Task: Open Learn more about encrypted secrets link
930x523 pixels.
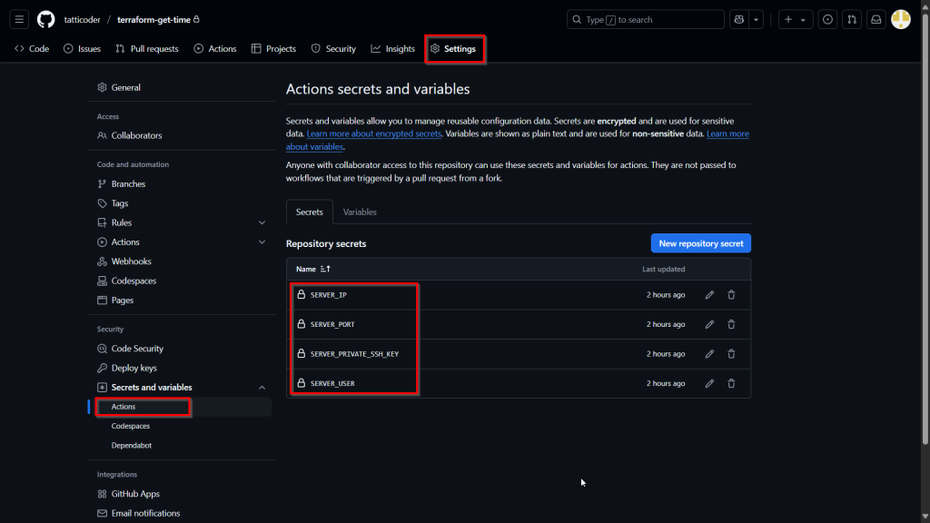Action: point(374,134)
